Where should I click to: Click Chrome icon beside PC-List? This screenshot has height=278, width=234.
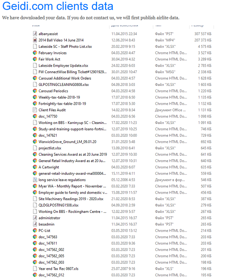tap(35, 230)
